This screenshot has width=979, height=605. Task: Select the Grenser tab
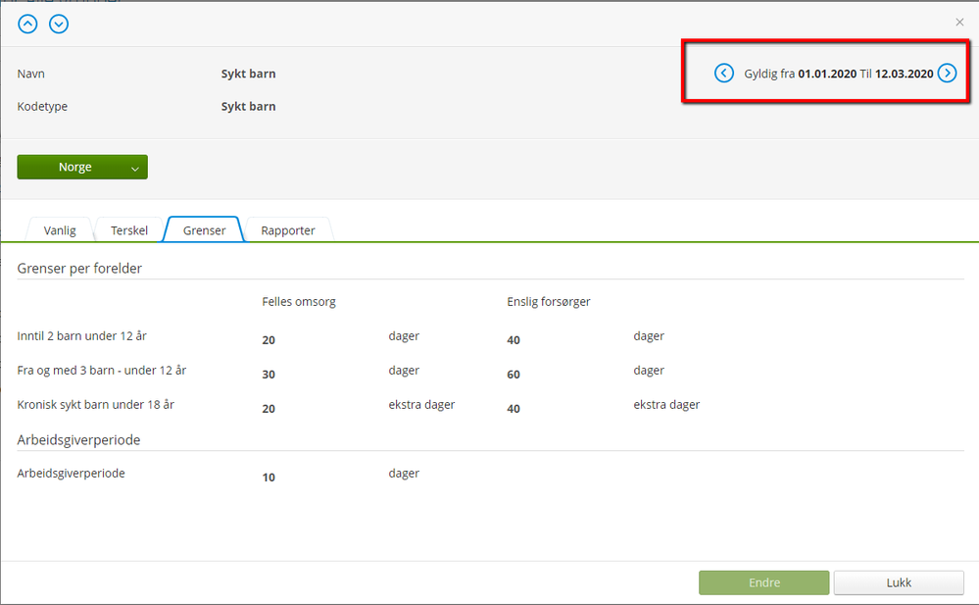click(204, 230)
